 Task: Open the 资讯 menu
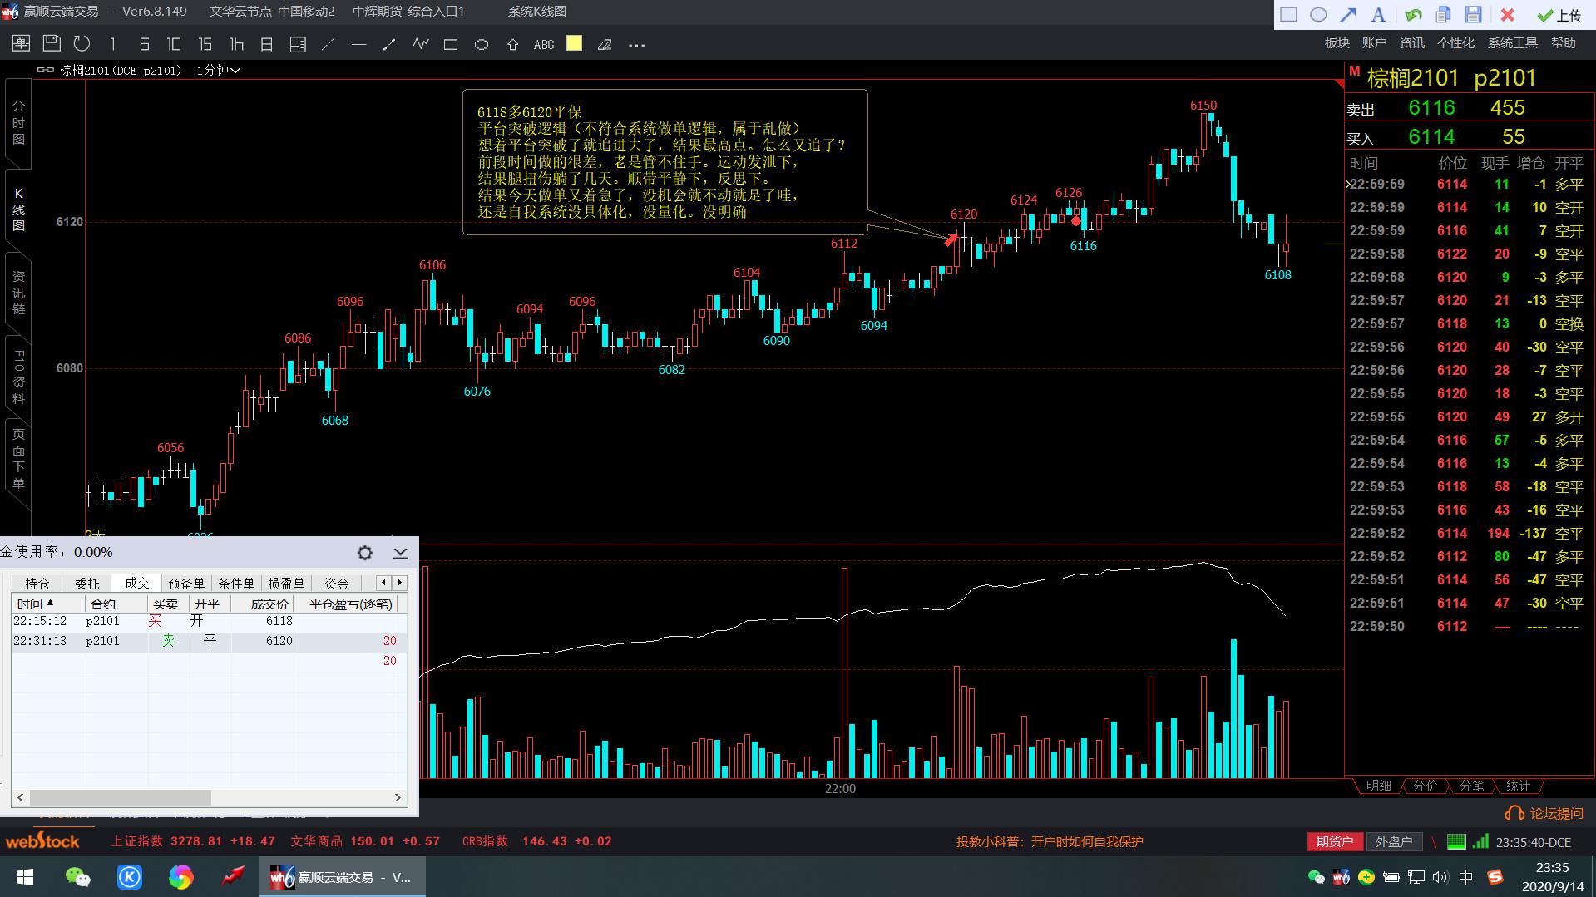click(x=1411, y=43)
